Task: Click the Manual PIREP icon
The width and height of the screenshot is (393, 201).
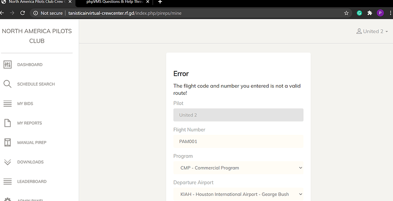Action: click(x=7, y=143)
